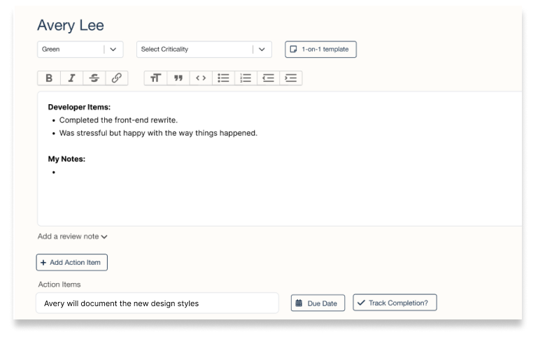Image resolution: width=538 pixels, height=339 pixels.
Task: Click the note icon in 1-on-1 template button
Action: click(293, 50)
